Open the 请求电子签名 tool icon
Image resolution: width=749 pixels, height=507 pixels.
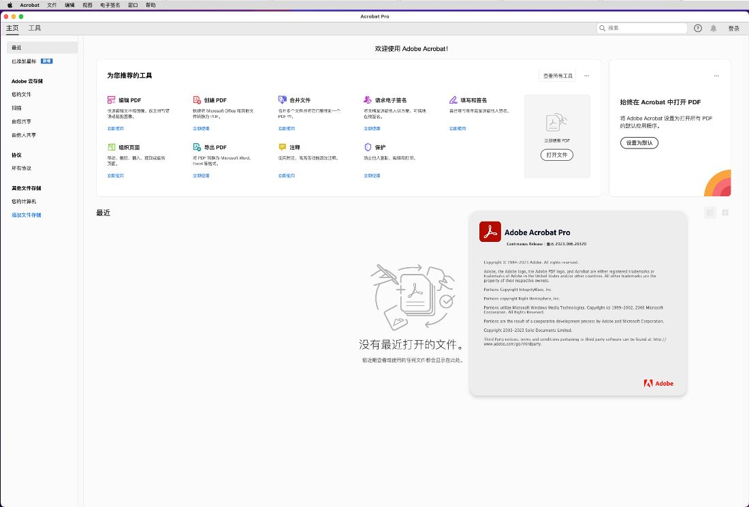(368, 100)
